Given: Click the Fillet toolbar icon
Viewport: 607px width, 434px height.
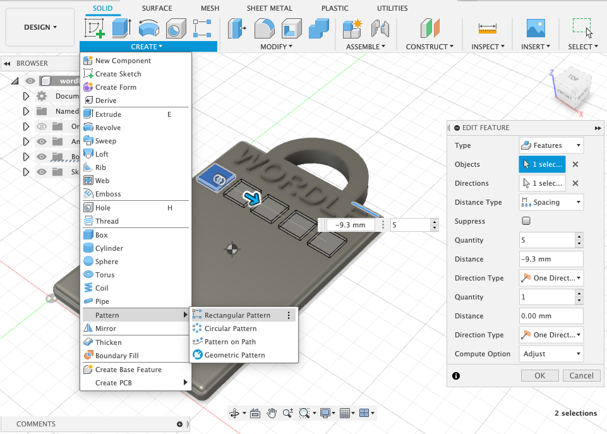Looking at the screenshot, I should coord(265,28).
